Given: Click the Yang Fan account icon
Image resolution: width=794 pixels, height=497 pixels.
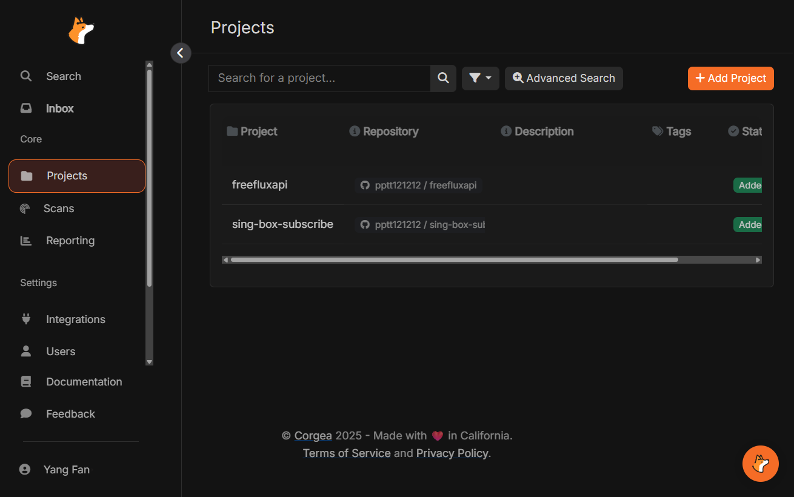Looking at the screenshot, I should pyautogui.click(x=25, y=469).
